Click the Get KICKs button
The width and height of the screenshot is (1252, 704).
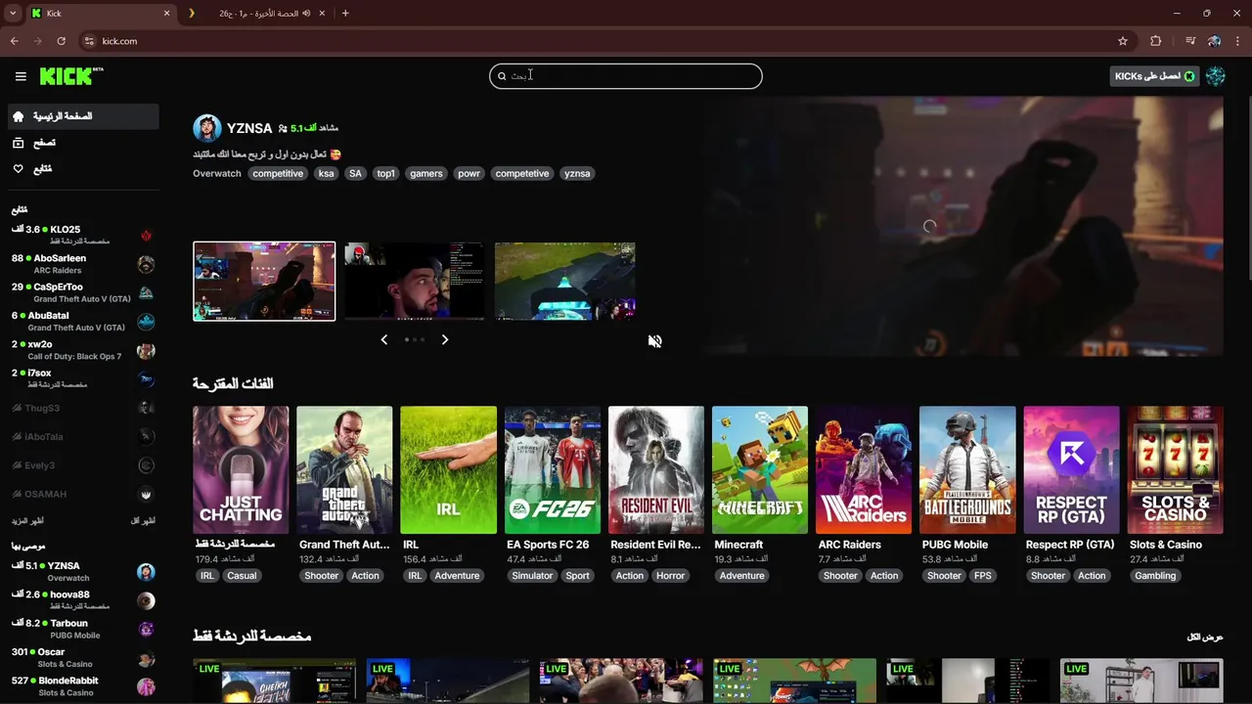pos(1154,76)
